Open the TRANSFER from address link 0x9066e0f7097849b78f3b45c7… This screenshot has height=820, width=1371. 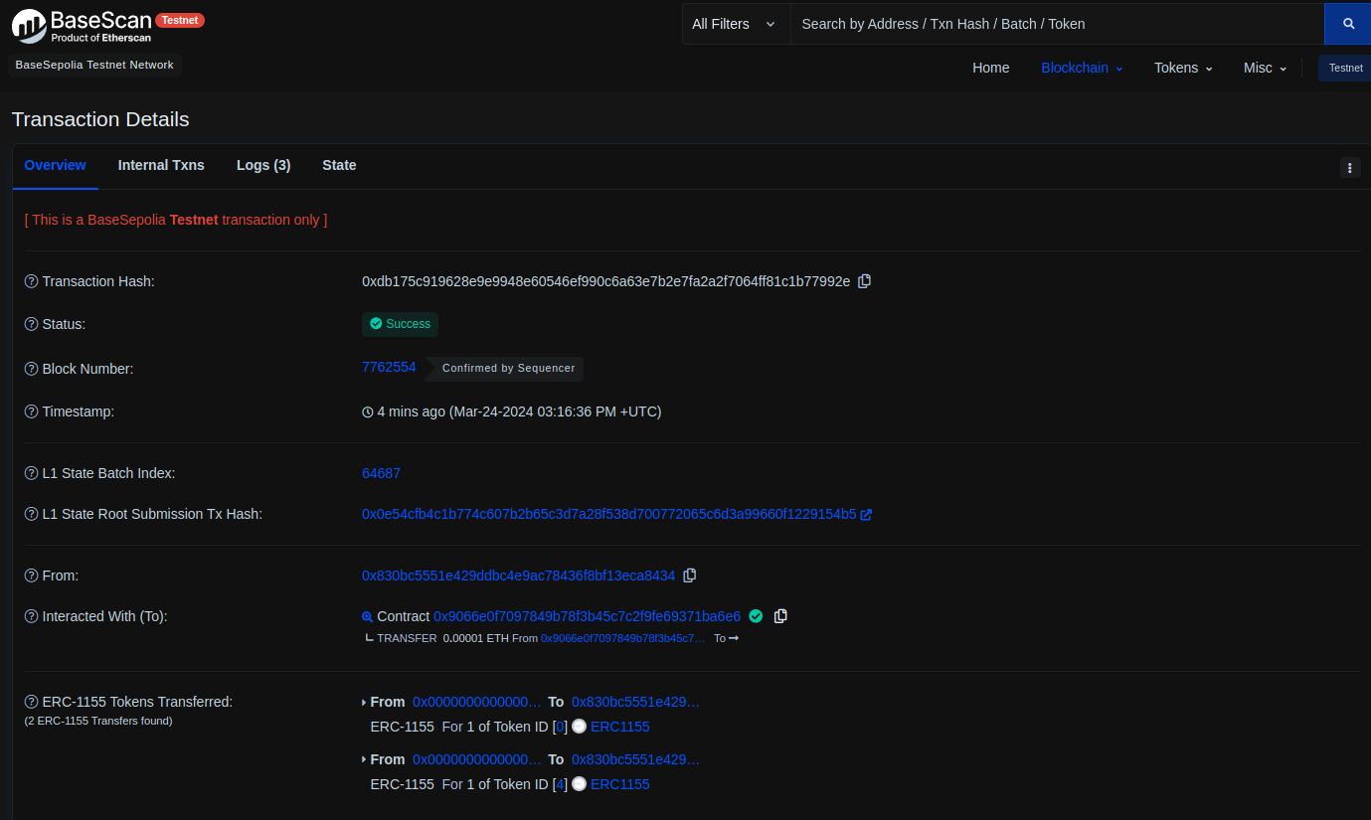coord(622,638)
